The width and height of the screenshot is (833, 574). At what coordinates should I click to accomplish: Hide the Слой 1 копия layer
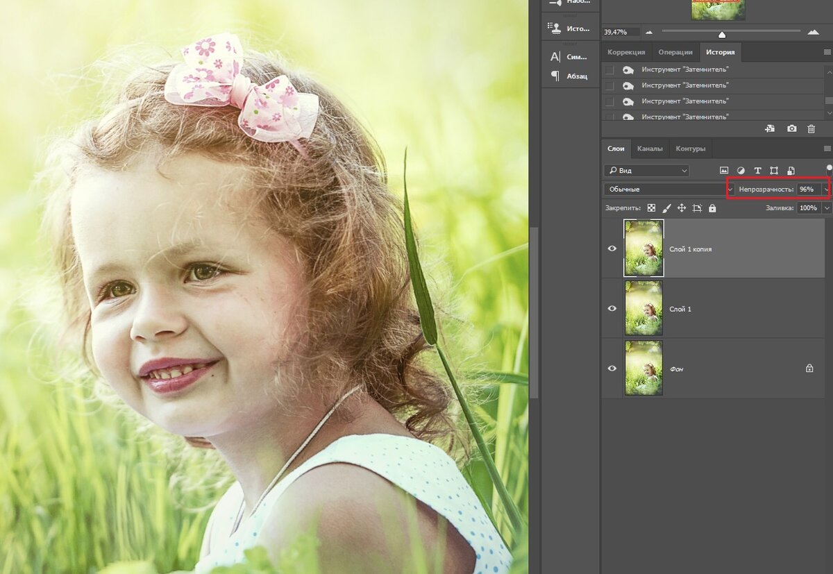coord(612,248)
